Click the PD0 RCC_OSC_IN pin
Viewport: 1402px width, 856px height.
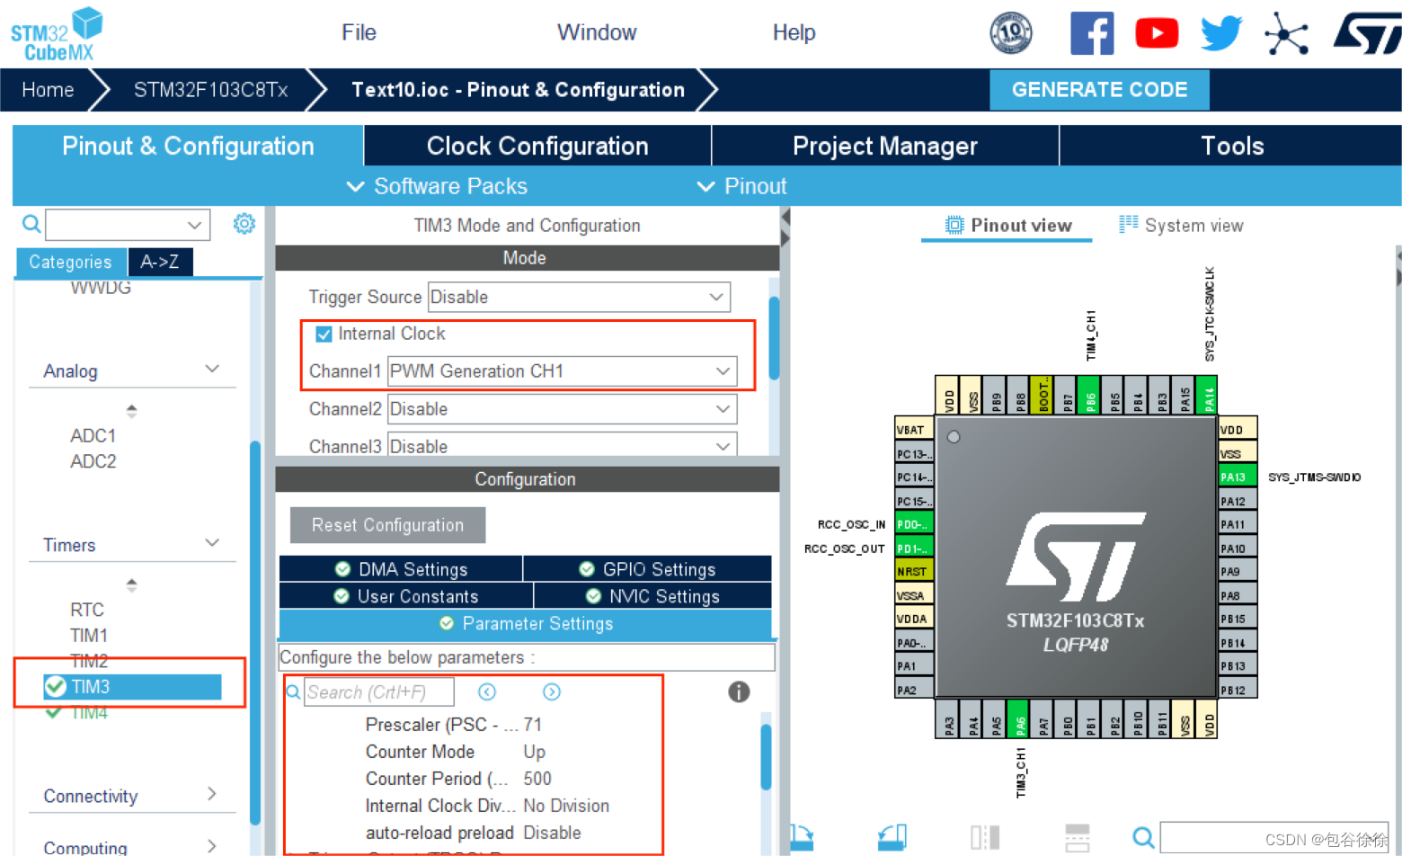click(x=914, y=524)
